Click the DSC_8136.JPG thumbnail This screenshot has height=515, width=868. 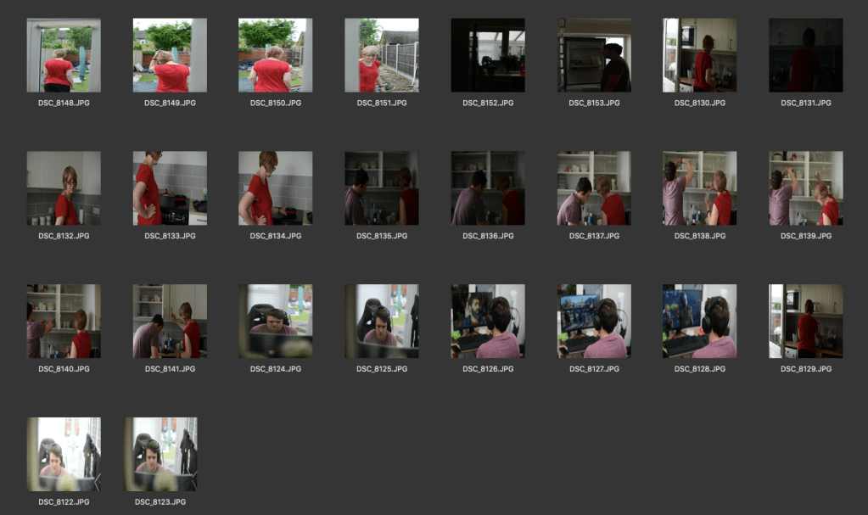tap(487, 188)
